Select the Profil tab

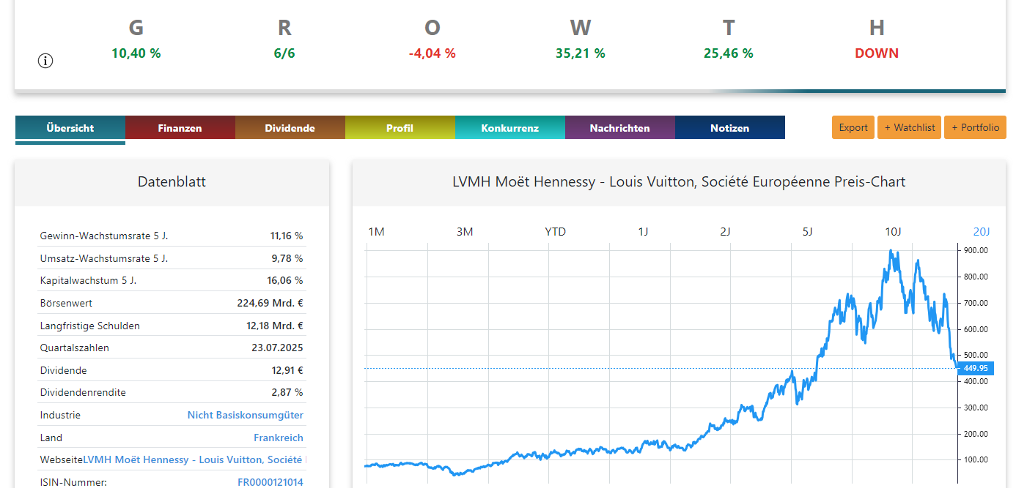400,128
